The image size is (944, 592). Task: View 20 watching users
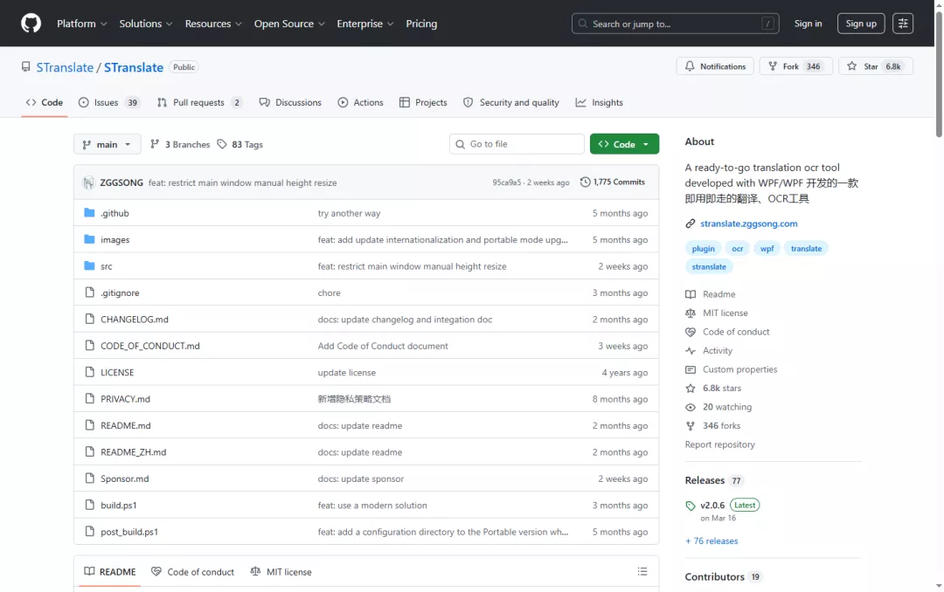pos(726,407)
